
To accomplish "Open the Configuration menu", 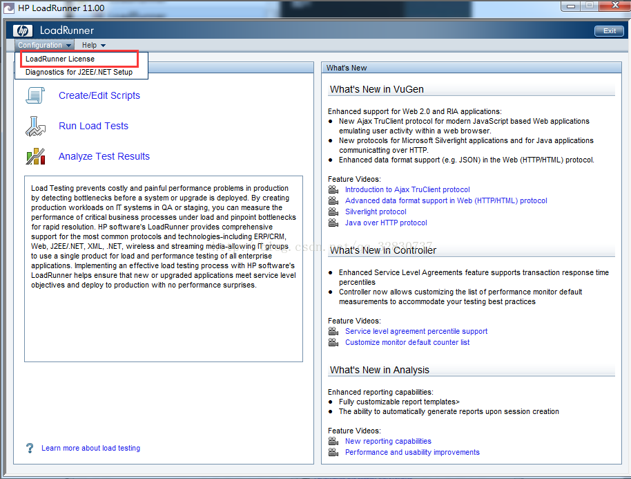I will click(x=44, y=45).
